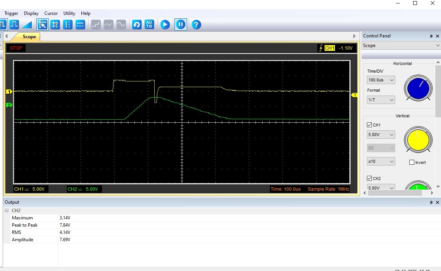Click the ramp waveform toolbar icon
Screen dimensions: 441x271
click(27, 25)
